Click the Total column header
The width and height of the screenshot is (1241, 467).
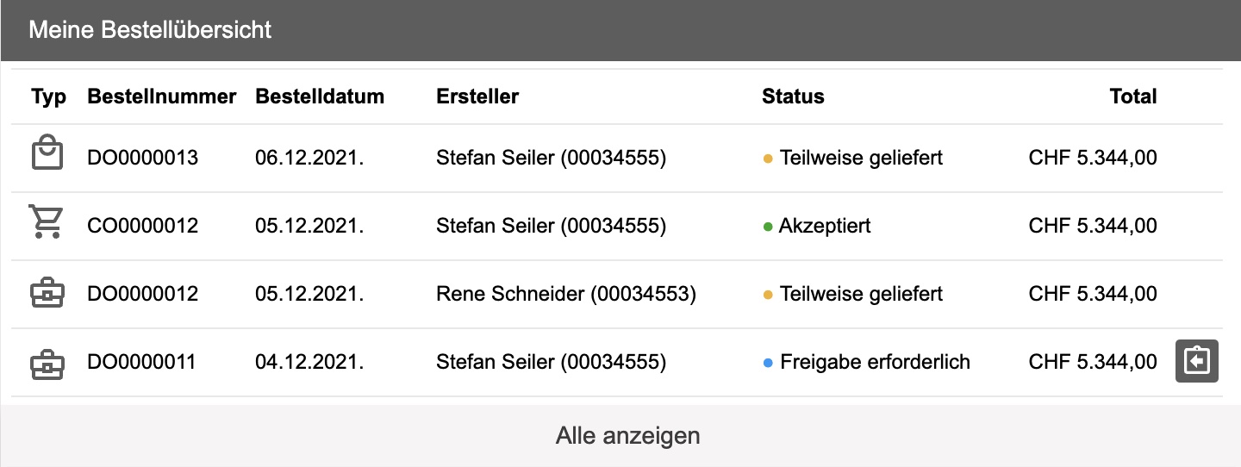tap(1133, 97)
